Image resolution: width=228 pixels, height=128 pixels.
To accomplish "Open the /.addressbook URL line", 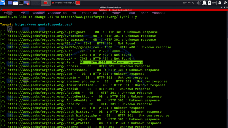I will pos(47,70).
